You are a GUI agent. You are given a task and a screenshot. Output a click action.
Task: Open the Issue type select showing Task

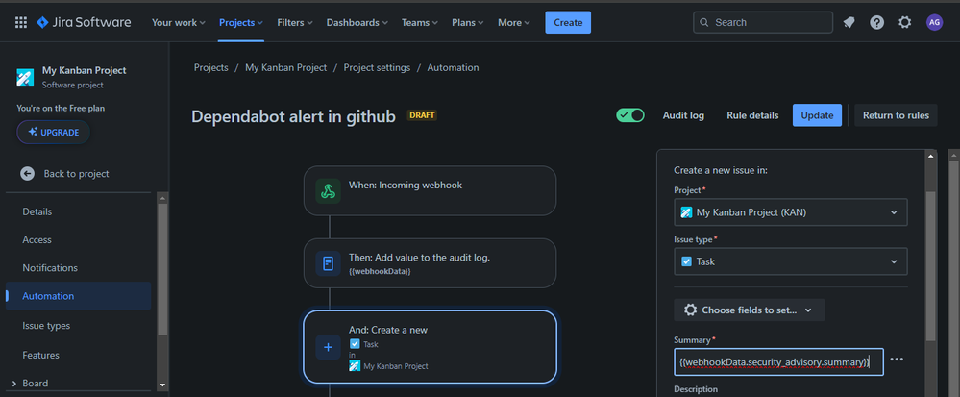tap(791, 261)
